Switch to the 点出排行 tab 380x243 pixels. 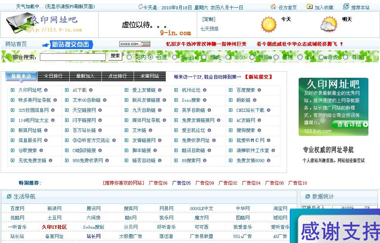pyautogui.click(x=117, y=76)
